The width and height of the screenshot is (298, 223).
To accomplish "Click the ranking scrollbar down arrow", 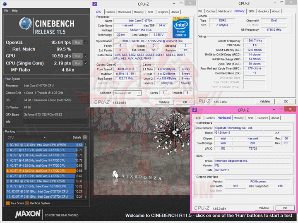I will pyautogui.click(x=86, y=197).
